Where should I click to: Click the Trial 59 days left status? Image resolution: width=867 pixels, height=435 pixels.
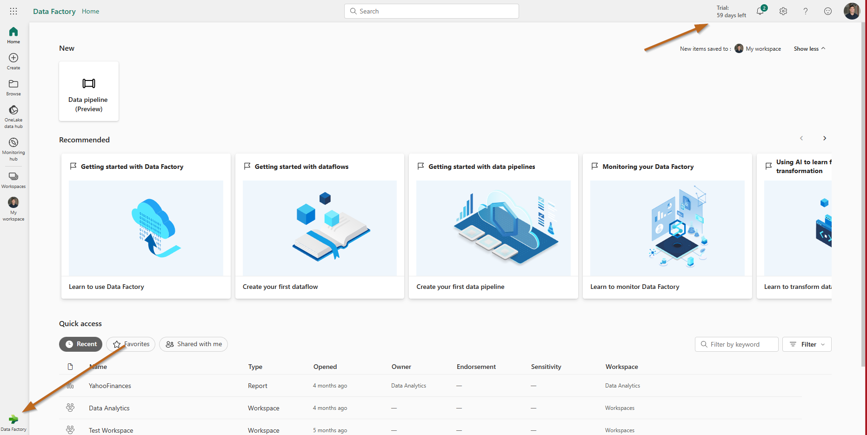pos(731,12)
